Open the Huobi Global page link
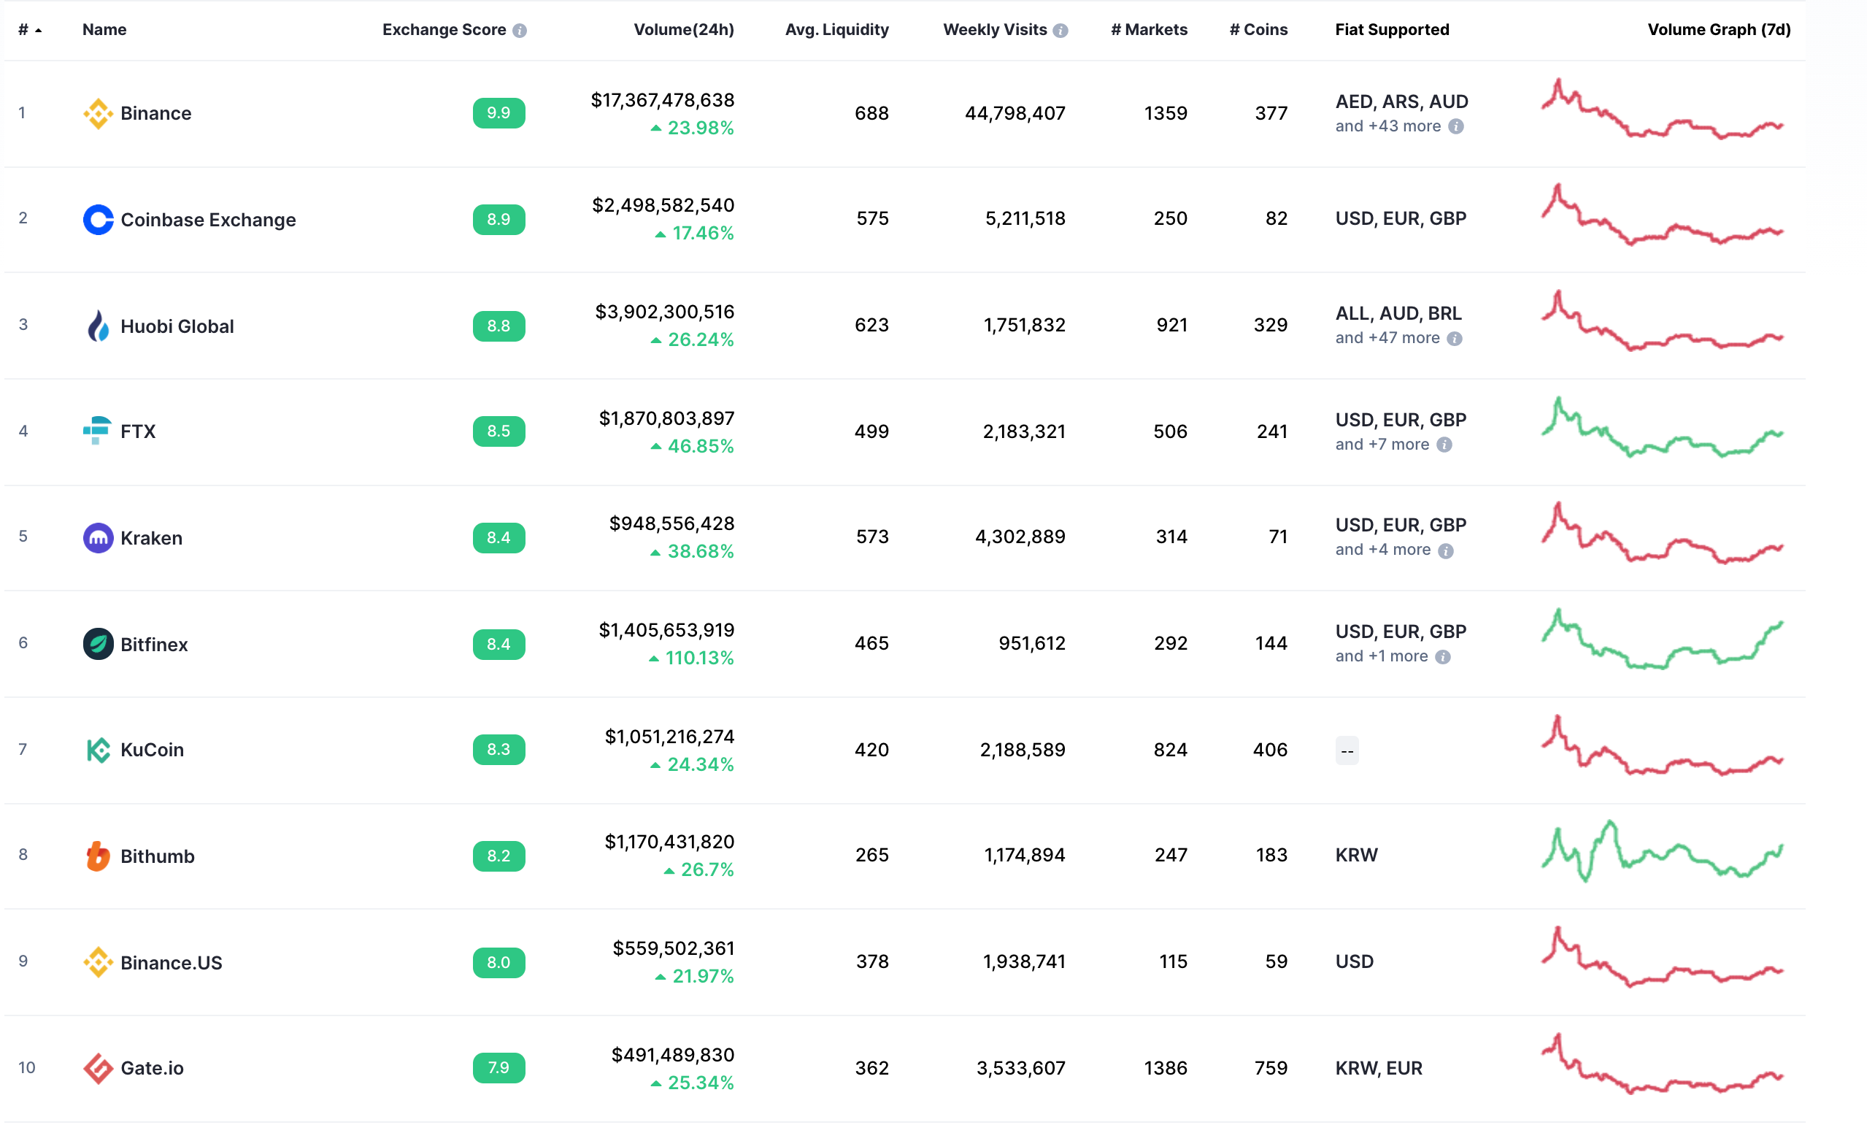This screenshot has height=1133, width=1867. coord(177,326)
